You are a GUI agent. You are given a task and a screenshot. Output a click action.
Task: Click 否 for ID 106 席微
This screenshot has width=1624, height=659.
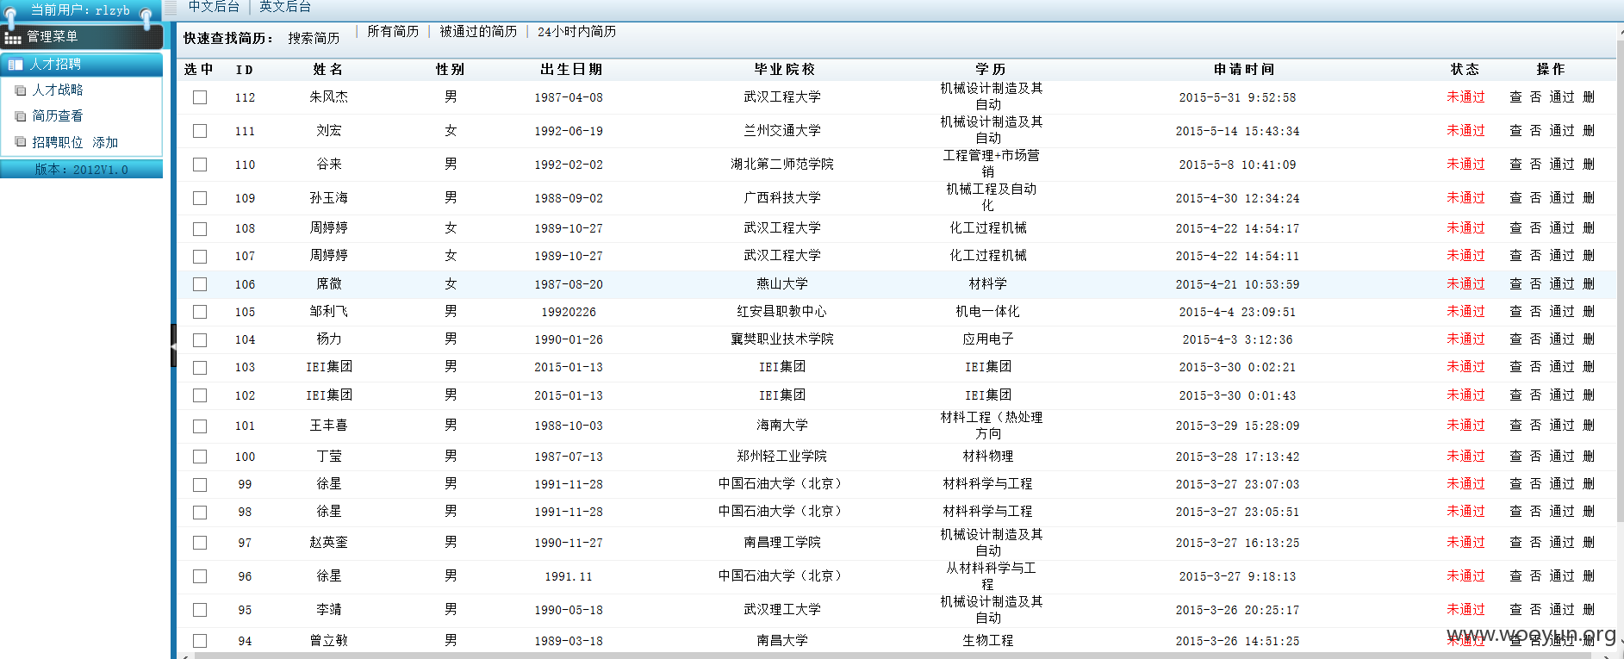coord(1535,284)
